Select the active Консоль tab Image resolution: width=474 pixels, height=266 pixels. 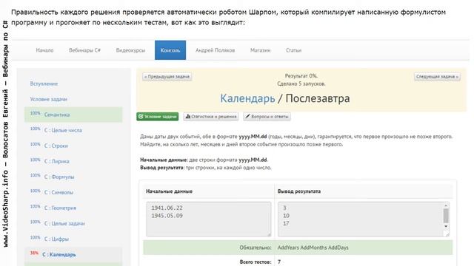click(170, 50)
